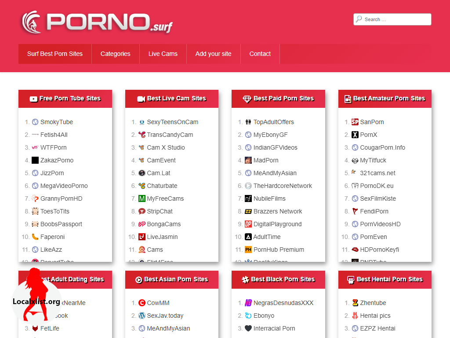Go to the Live Cams menu item
The width and height of the screenshot is (450, 338).
(163, 54)
